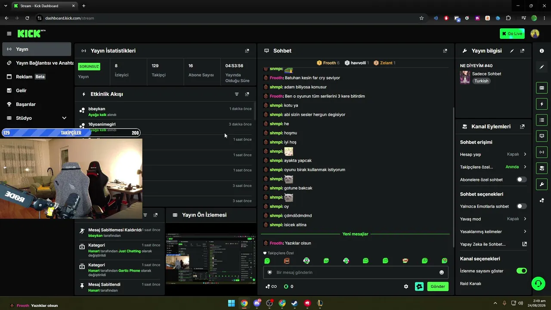Click the Turkish language tag

[x=481, y=81]
